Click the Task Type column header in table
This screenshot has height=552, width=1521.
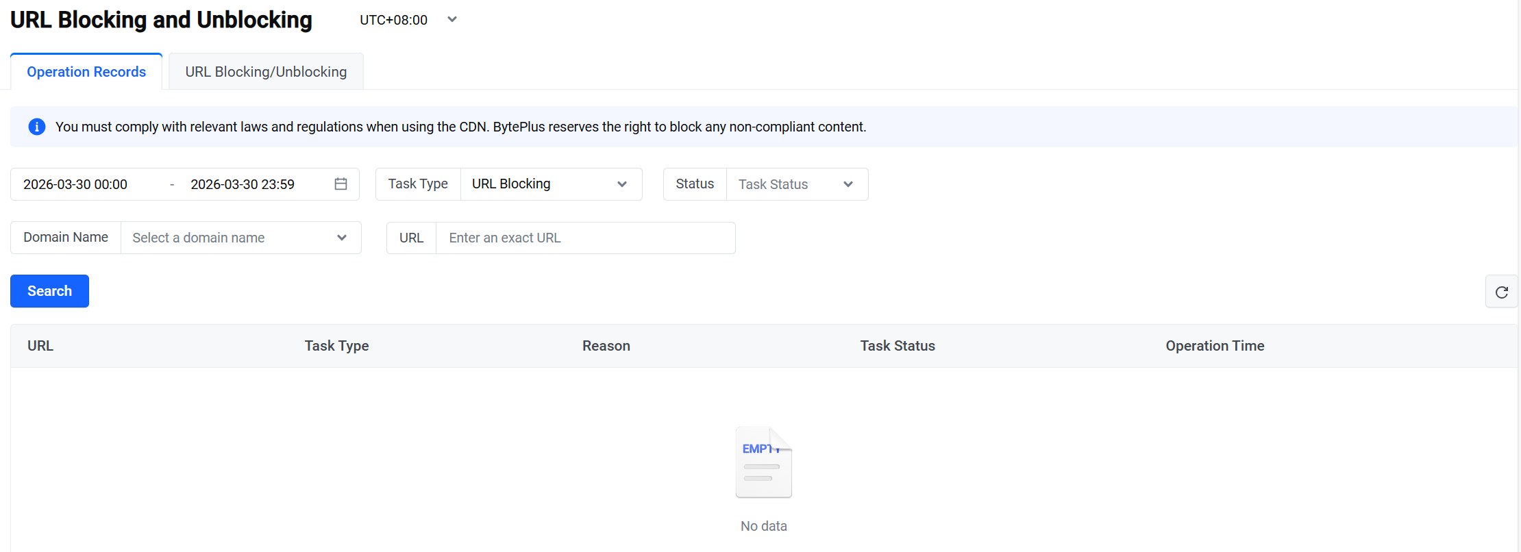336,346
